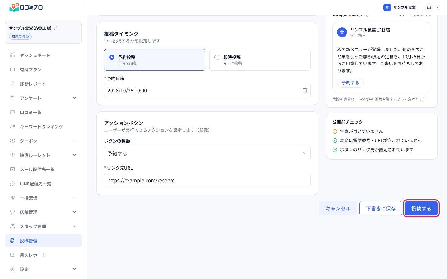Expand the クーポン submenu chevron
The width and height of the screenshot is (447, 279).
[x=74, y=141]
